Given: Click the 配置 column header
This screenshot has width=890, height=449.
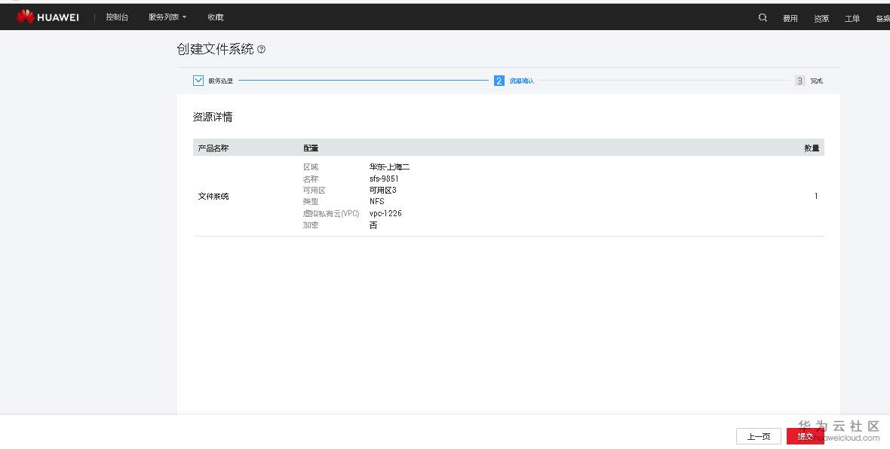Looking at the screenshot, I should (311, 148).
